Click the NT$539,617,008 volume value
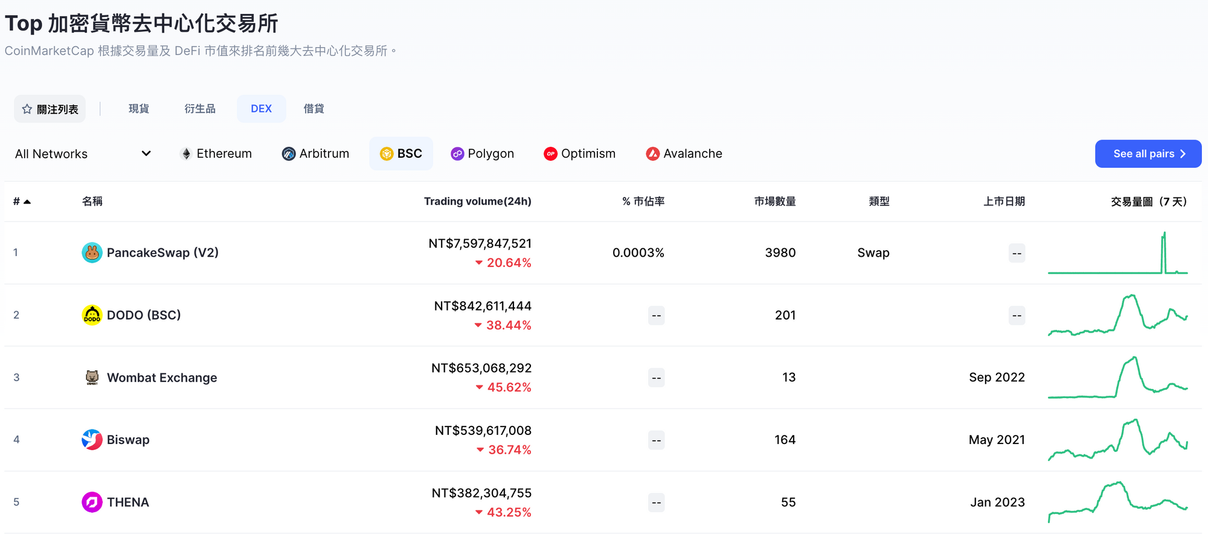Viewport: 1208px width, 534px height. [483, 431]
